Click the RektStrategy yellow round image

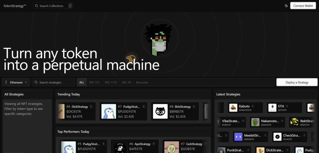tap(295, 122)
